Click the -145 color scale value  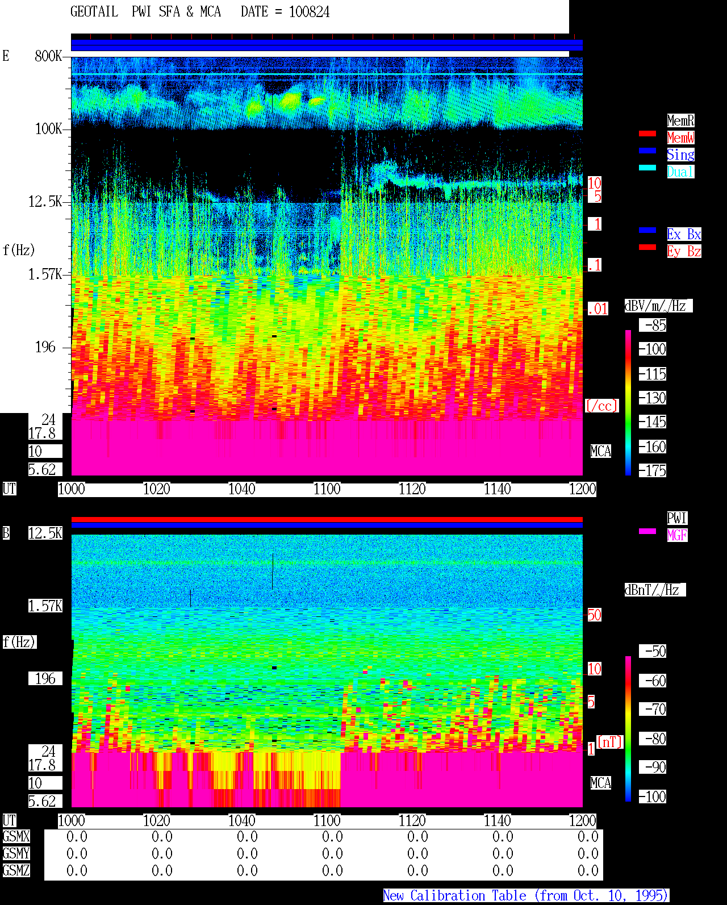653,422
